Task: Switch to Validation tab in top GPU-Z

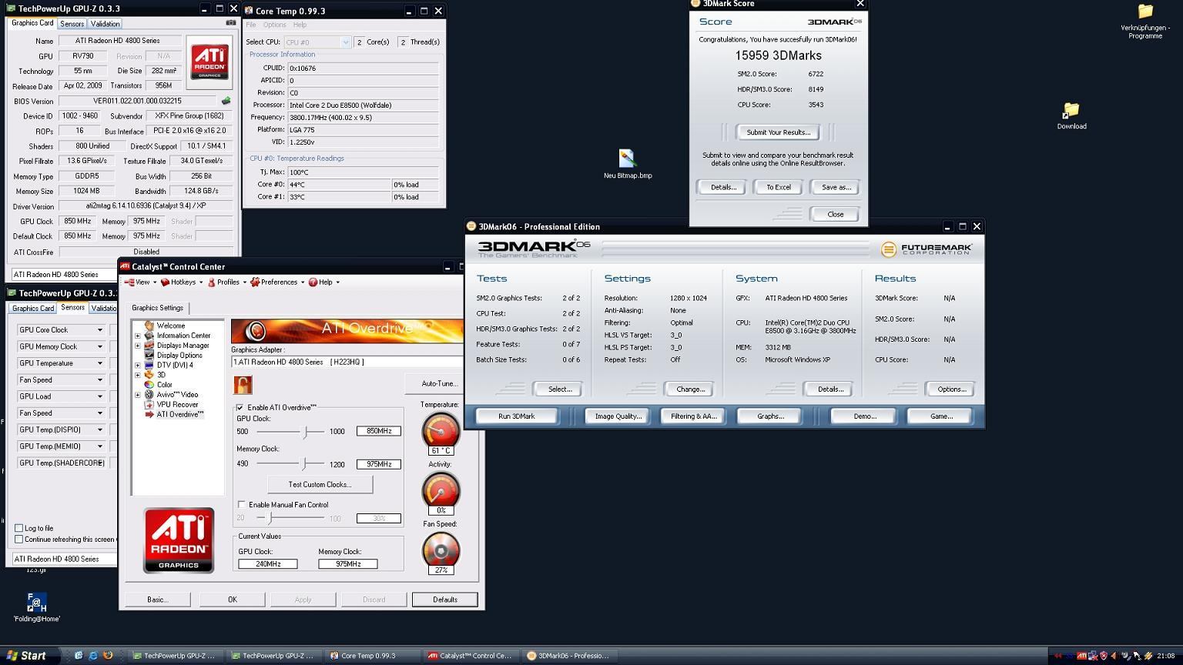Action: [x=106, y=24]
